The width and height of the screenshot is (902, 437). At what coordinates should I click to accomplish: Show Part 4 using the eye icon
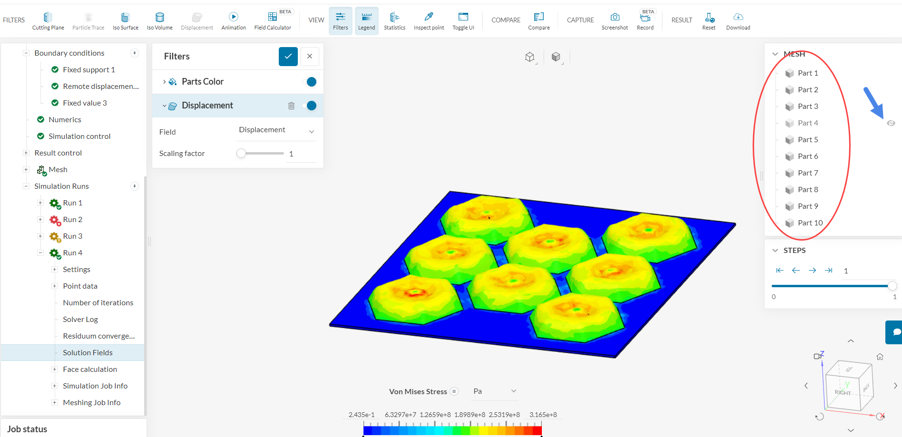(891, 123)
